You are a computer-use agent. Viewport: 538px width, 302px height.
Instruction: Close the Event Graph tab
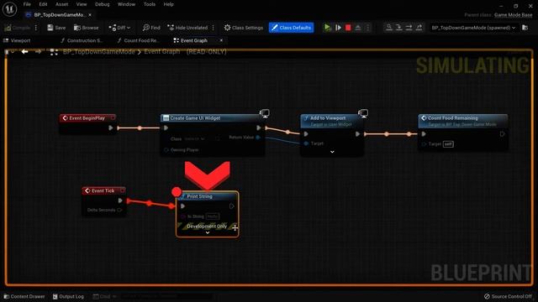[x=221, y=40]
